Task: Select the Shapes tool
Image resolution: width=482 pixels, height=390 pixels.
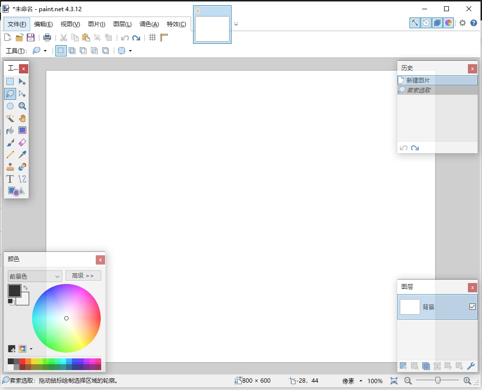Action: coord(16,191)
